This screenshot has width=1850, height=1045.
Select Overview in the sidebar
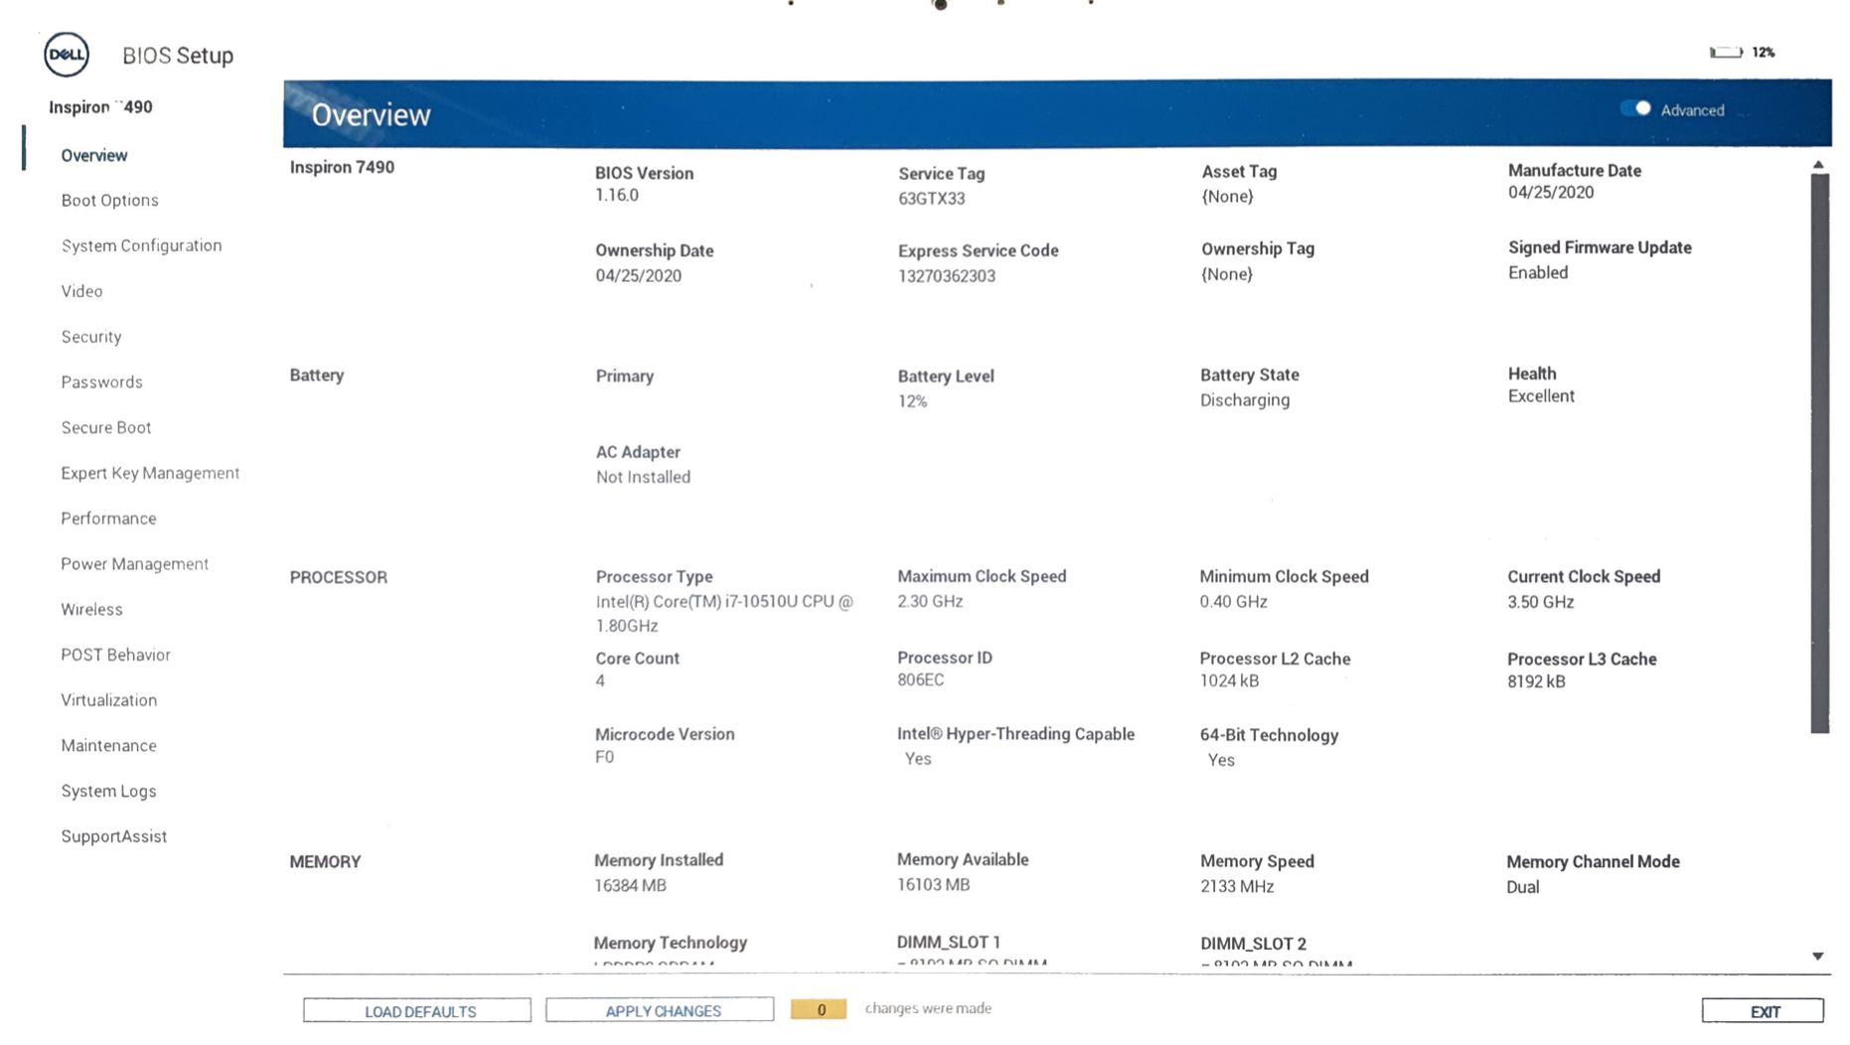tap(94, 155)
